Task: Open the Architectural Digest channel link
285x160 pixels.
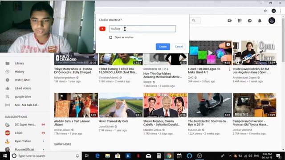Action: tap(244, 78)
